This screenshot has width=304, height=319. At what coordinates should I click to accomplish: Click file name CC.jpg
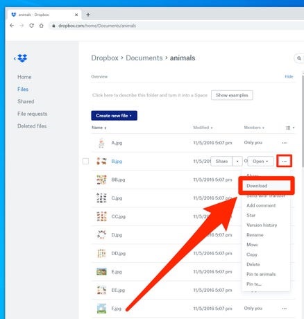coord(118,216)
